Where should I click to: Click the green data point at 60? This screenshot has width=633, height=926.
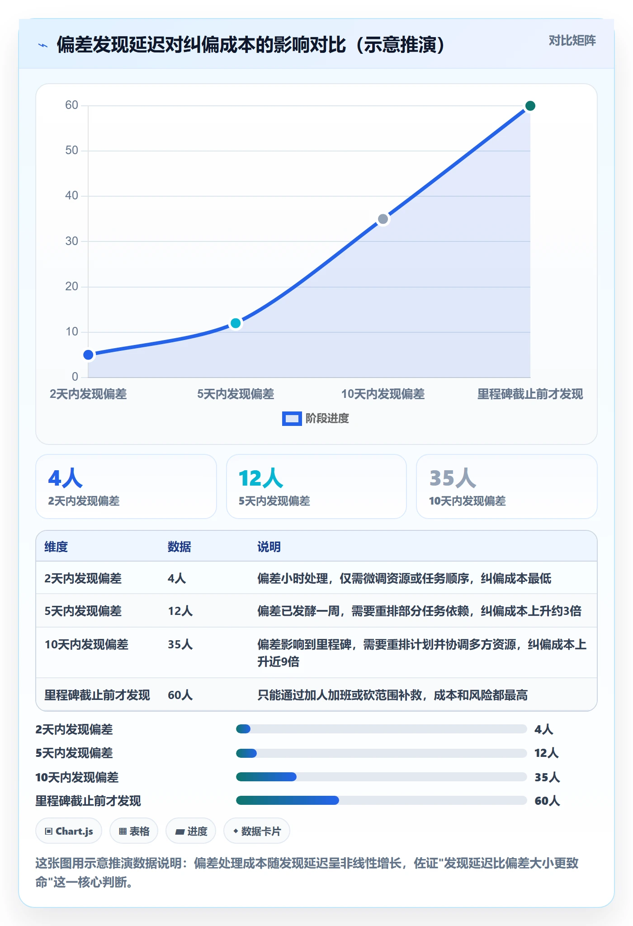(x=530, y=106)
